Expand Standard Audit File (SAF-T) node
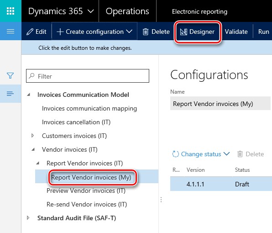Viewport: 272px width, 233px height. [28, 218]
